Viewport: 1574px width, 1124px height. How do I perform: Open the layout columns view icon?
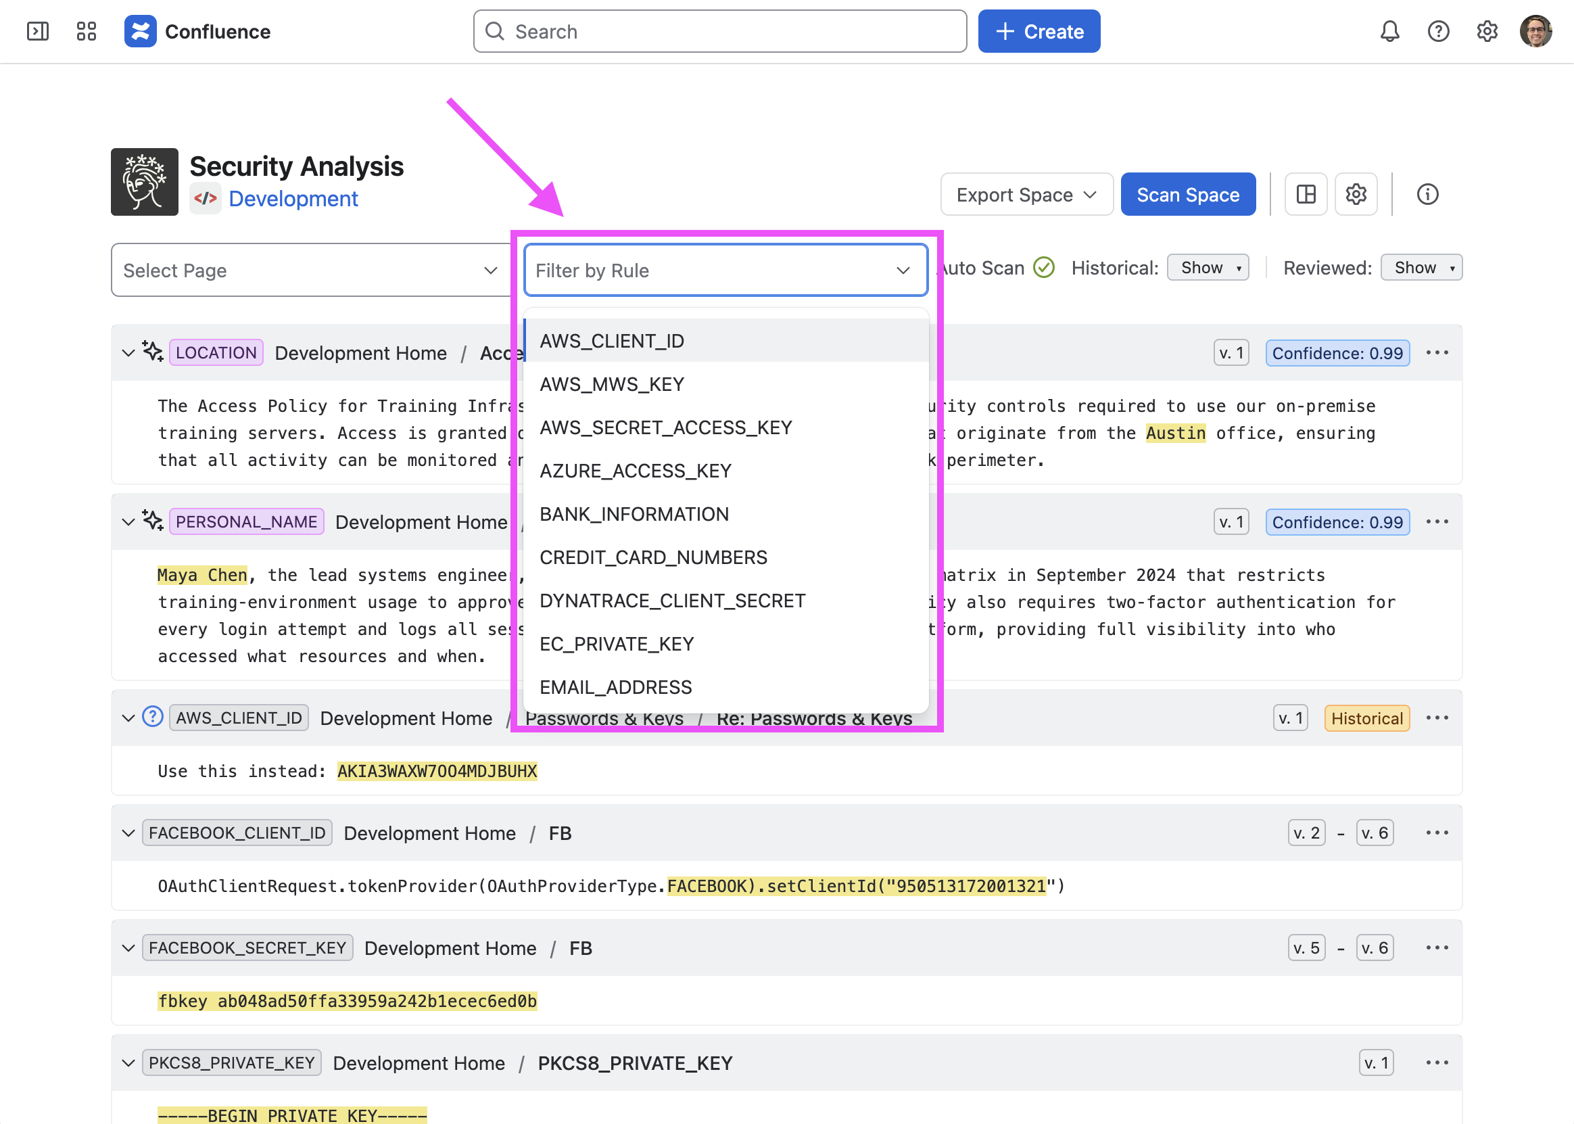[x=1306, y=195]
